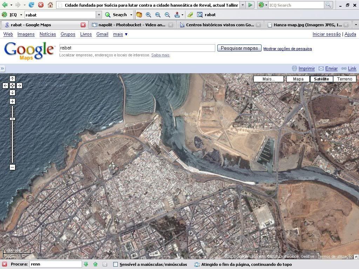Click the browser home icon

click(50, 5)
